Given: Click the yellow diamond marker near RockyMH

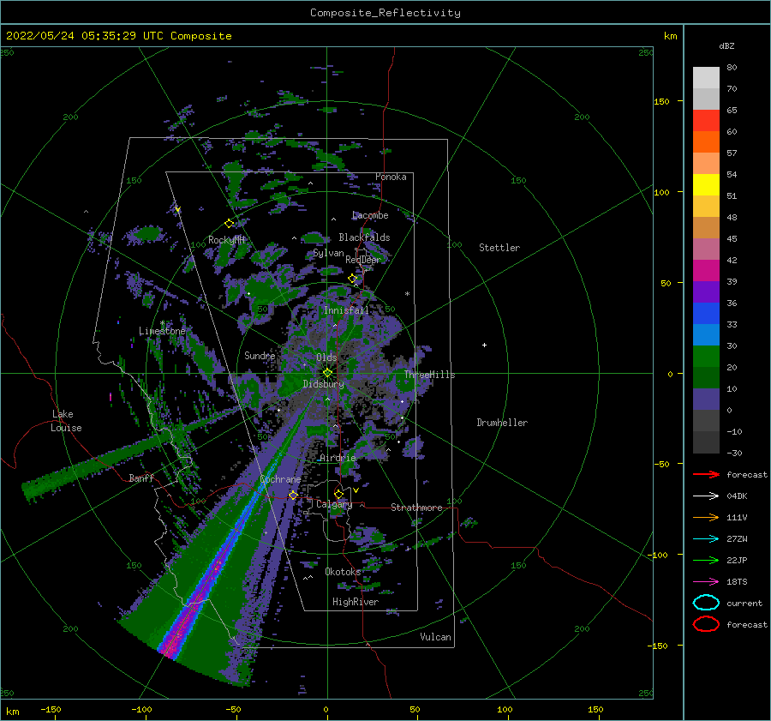Looking at the screenshot, I should click(x=229, y=224).
